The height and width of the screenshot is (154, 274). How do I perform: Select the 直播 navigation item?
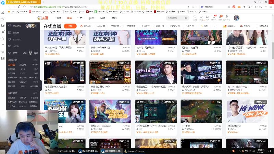tap(70, 18)
